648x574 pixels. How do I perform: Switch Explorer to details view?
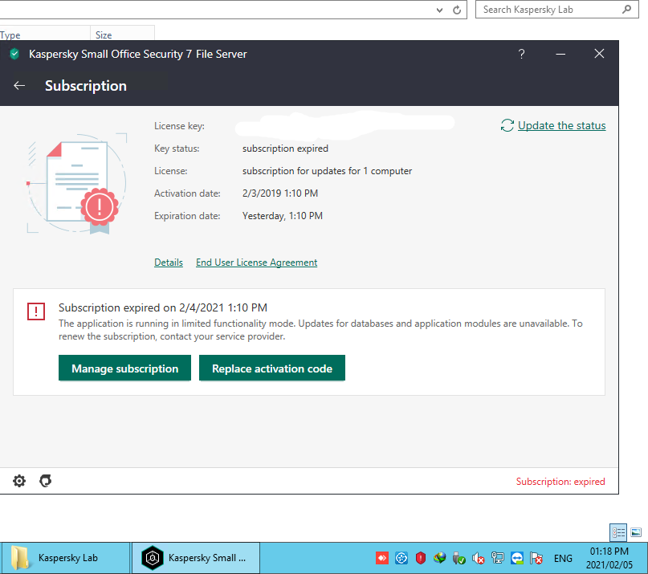[618, 532]
